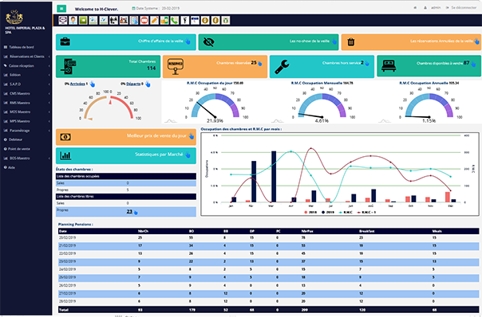The height and width of the screenshot is (317, 482).
Task: Expand the Réservations et Clients menu
Action: [x=26, y=57]
